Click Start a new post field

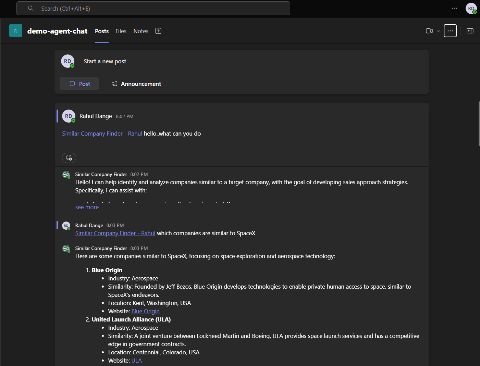click(x=105, y=61)
